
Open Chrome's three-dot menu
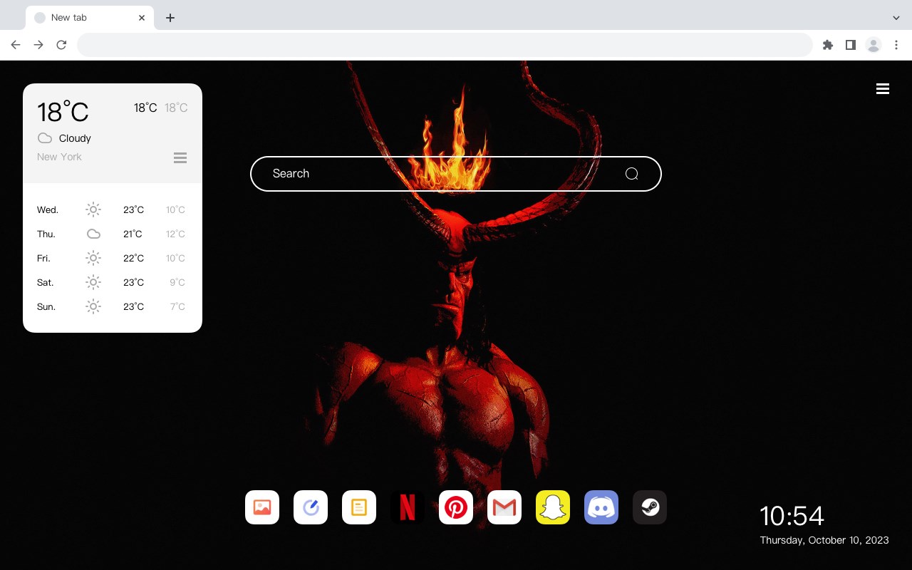pos(896,45)
